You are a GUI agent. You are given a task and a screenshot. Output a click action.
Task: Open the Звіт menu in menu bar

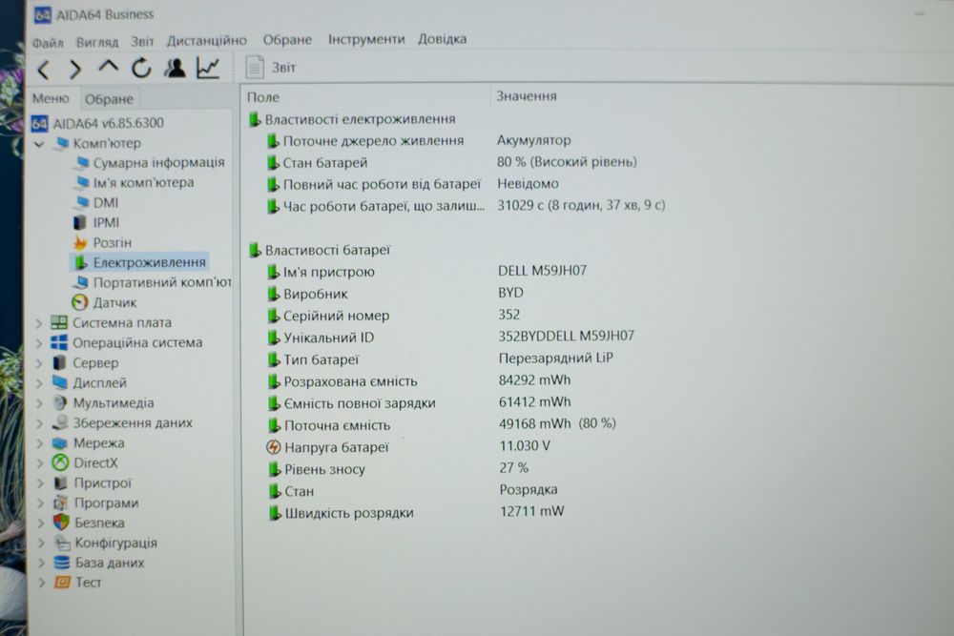click(x=142, y=41)
